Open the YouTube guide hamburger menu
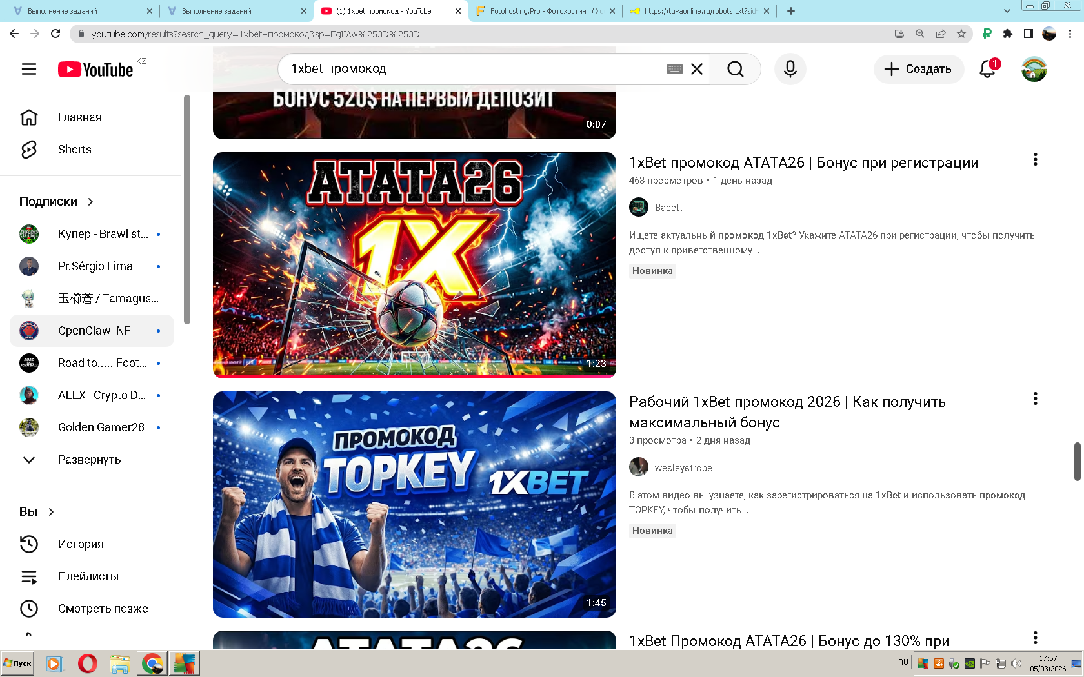 click(29, 69)
